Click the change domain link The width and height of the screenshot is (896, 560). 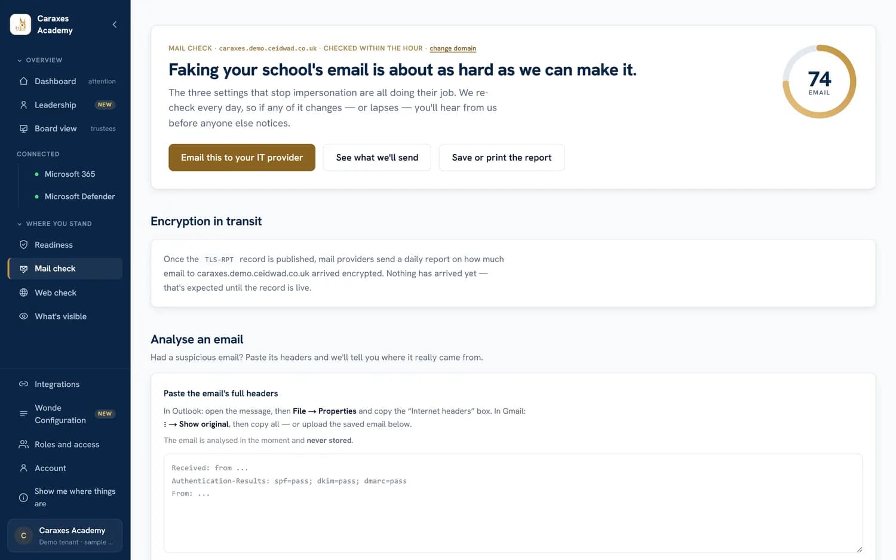pos(453,48)
